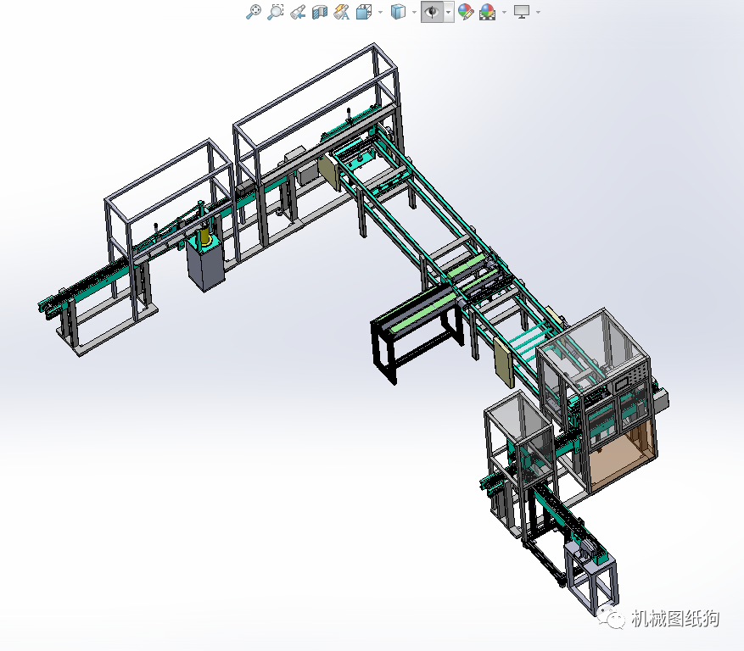Expand the Display Style dropdown arrow
The height and width of the screenshot is (651, 744).
tap(414, 13)
